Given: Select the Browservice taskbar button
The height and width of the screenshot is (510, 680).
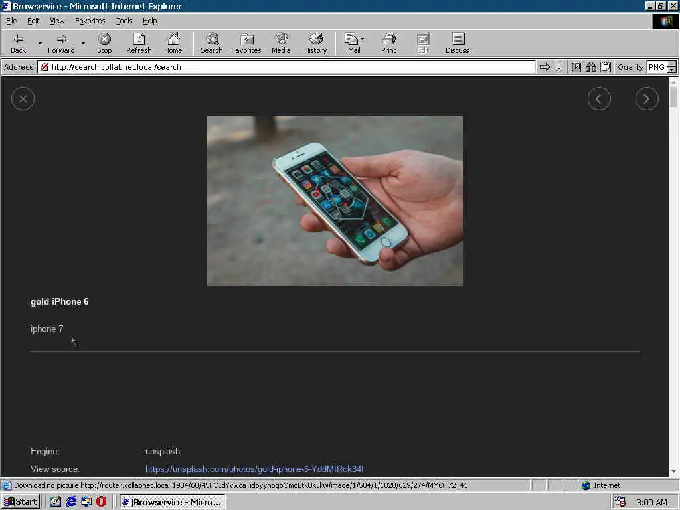Looking at the screenshot, I should 172,502.
